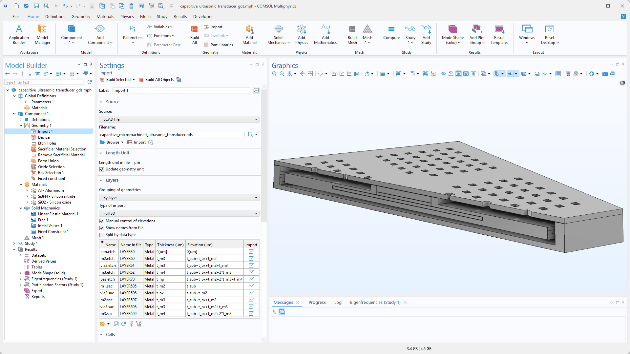Take a snapshot with the camera icon
The image size is (630, 354).
point(605,74)
